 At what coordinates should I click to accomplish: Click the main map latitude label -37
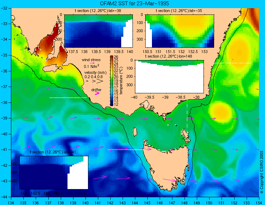point(4,87)
